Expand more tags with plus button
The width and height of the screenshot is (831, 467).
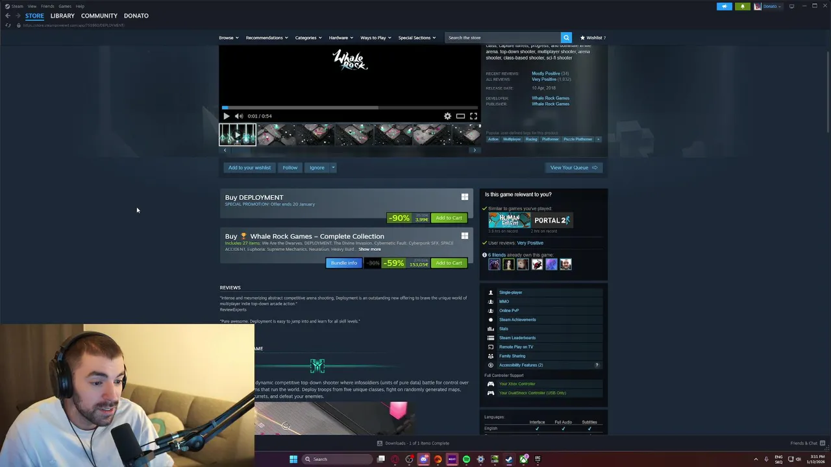[x=598, y=139]
